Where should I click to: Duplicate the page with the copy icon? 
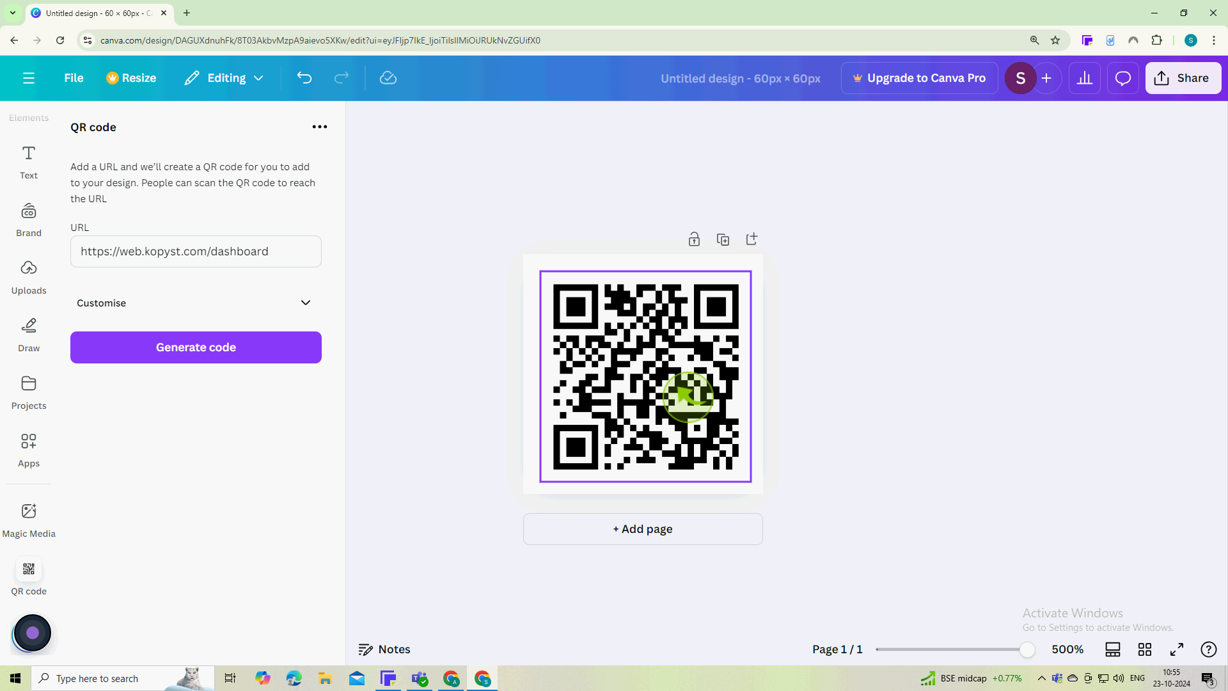[x=723, y=239]
